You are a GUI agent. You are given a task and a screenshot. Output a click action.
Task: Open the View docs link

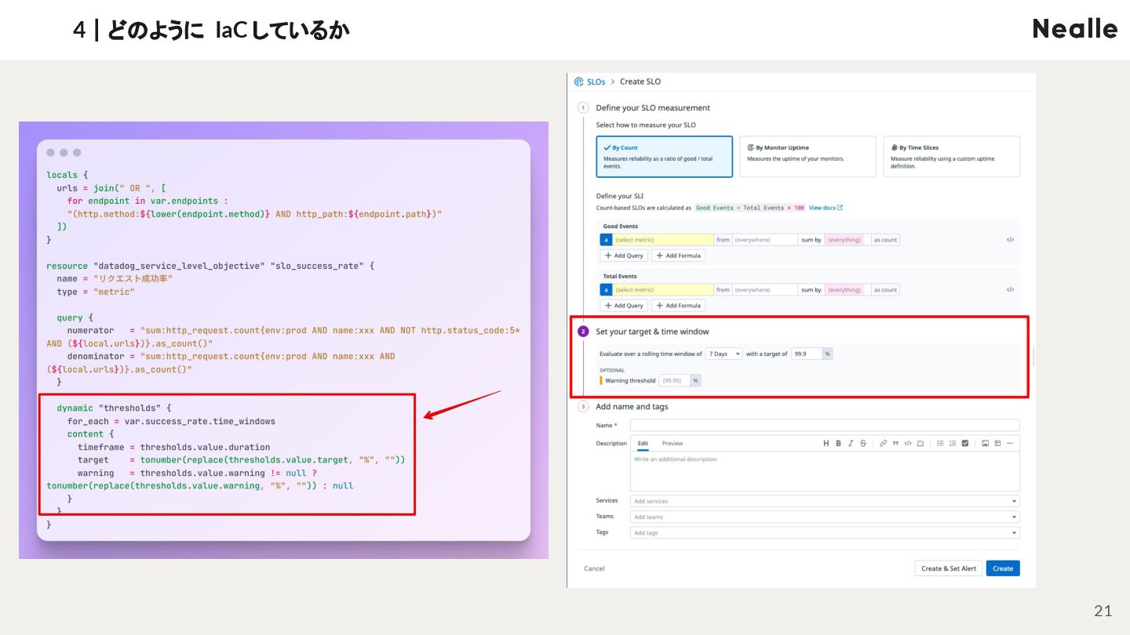tap(826, 208)
